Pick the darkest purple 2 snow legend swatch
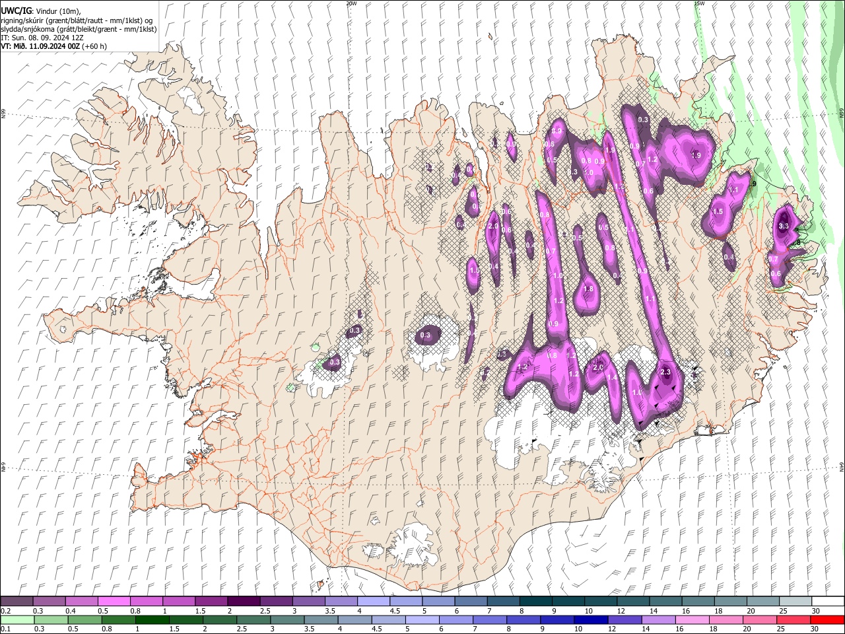 coord(244,602)
